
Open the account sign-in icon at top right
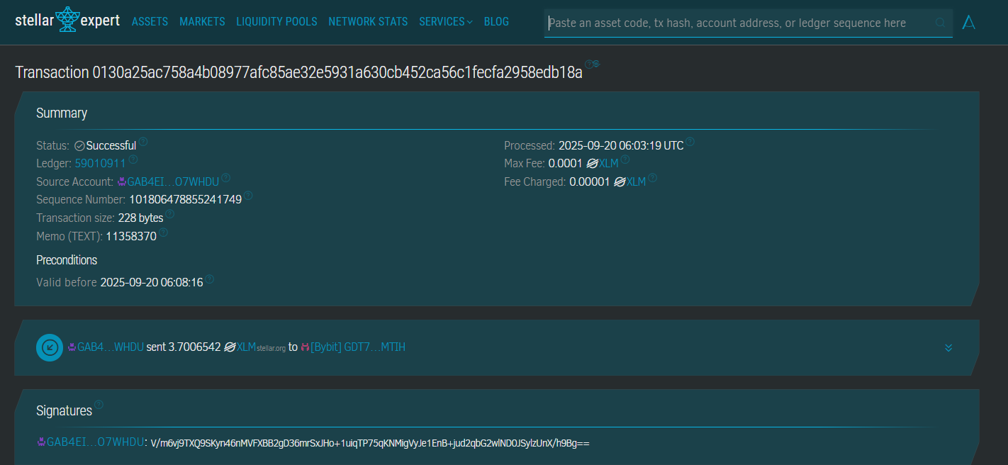[969, 23]
